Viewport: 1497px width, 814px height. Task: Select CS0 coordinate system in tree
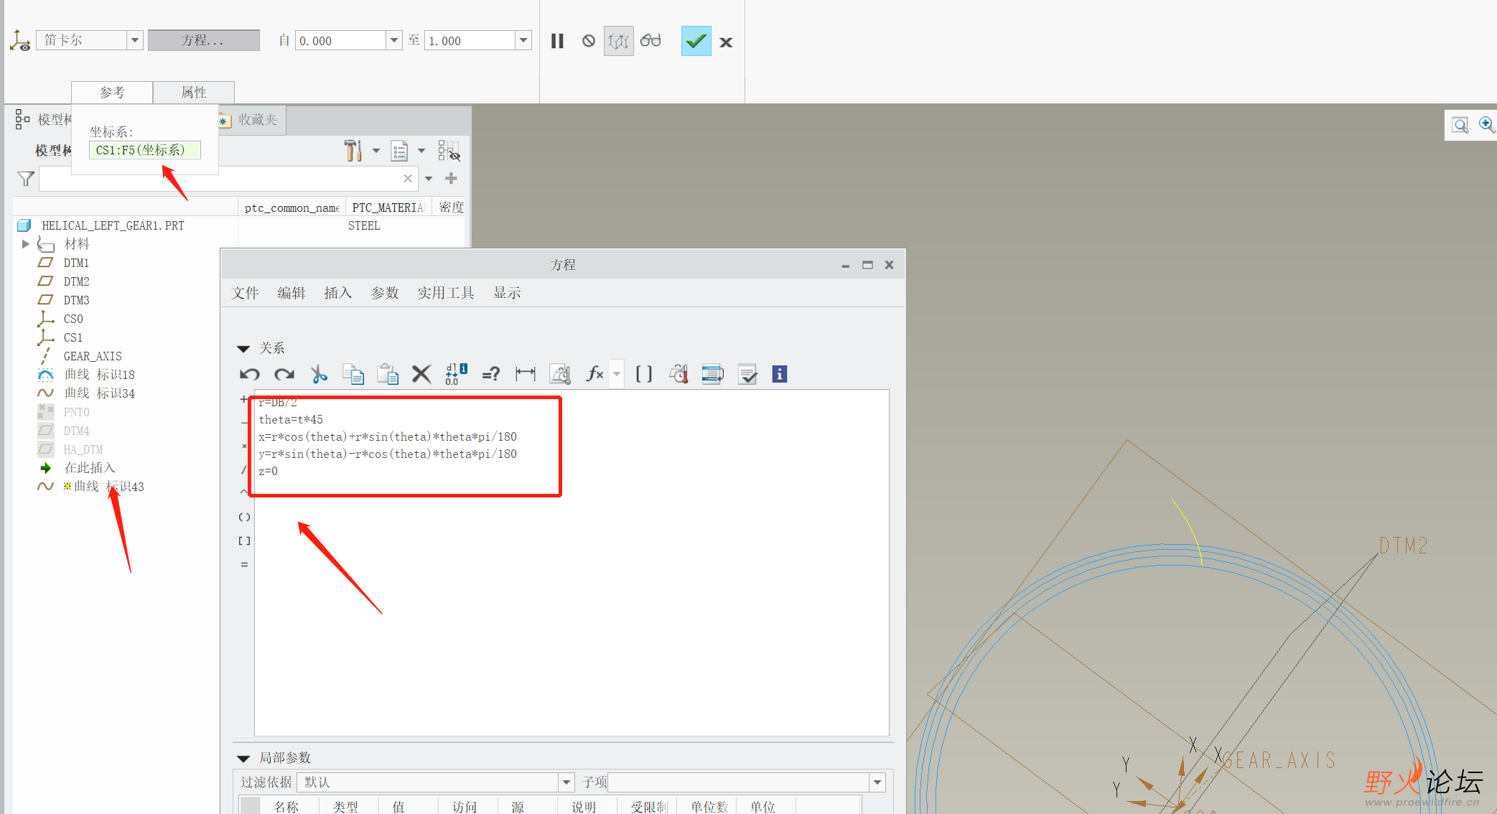[73, 319]
